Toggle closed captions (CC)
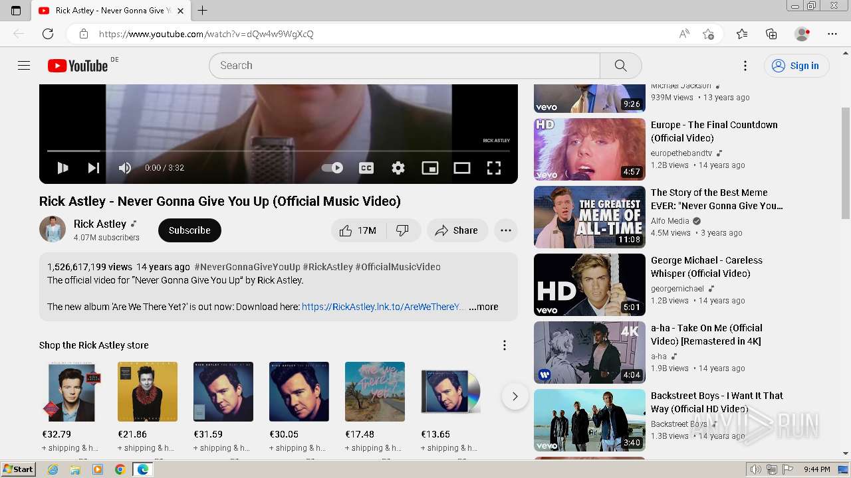 366,168
